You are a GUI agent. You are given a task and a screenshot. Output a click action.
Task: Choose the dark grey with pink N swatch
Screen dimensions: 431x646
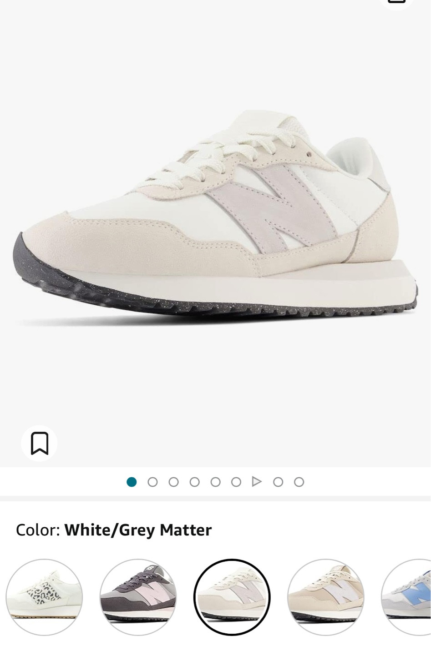pyautogui.click(x=138, y=597)
